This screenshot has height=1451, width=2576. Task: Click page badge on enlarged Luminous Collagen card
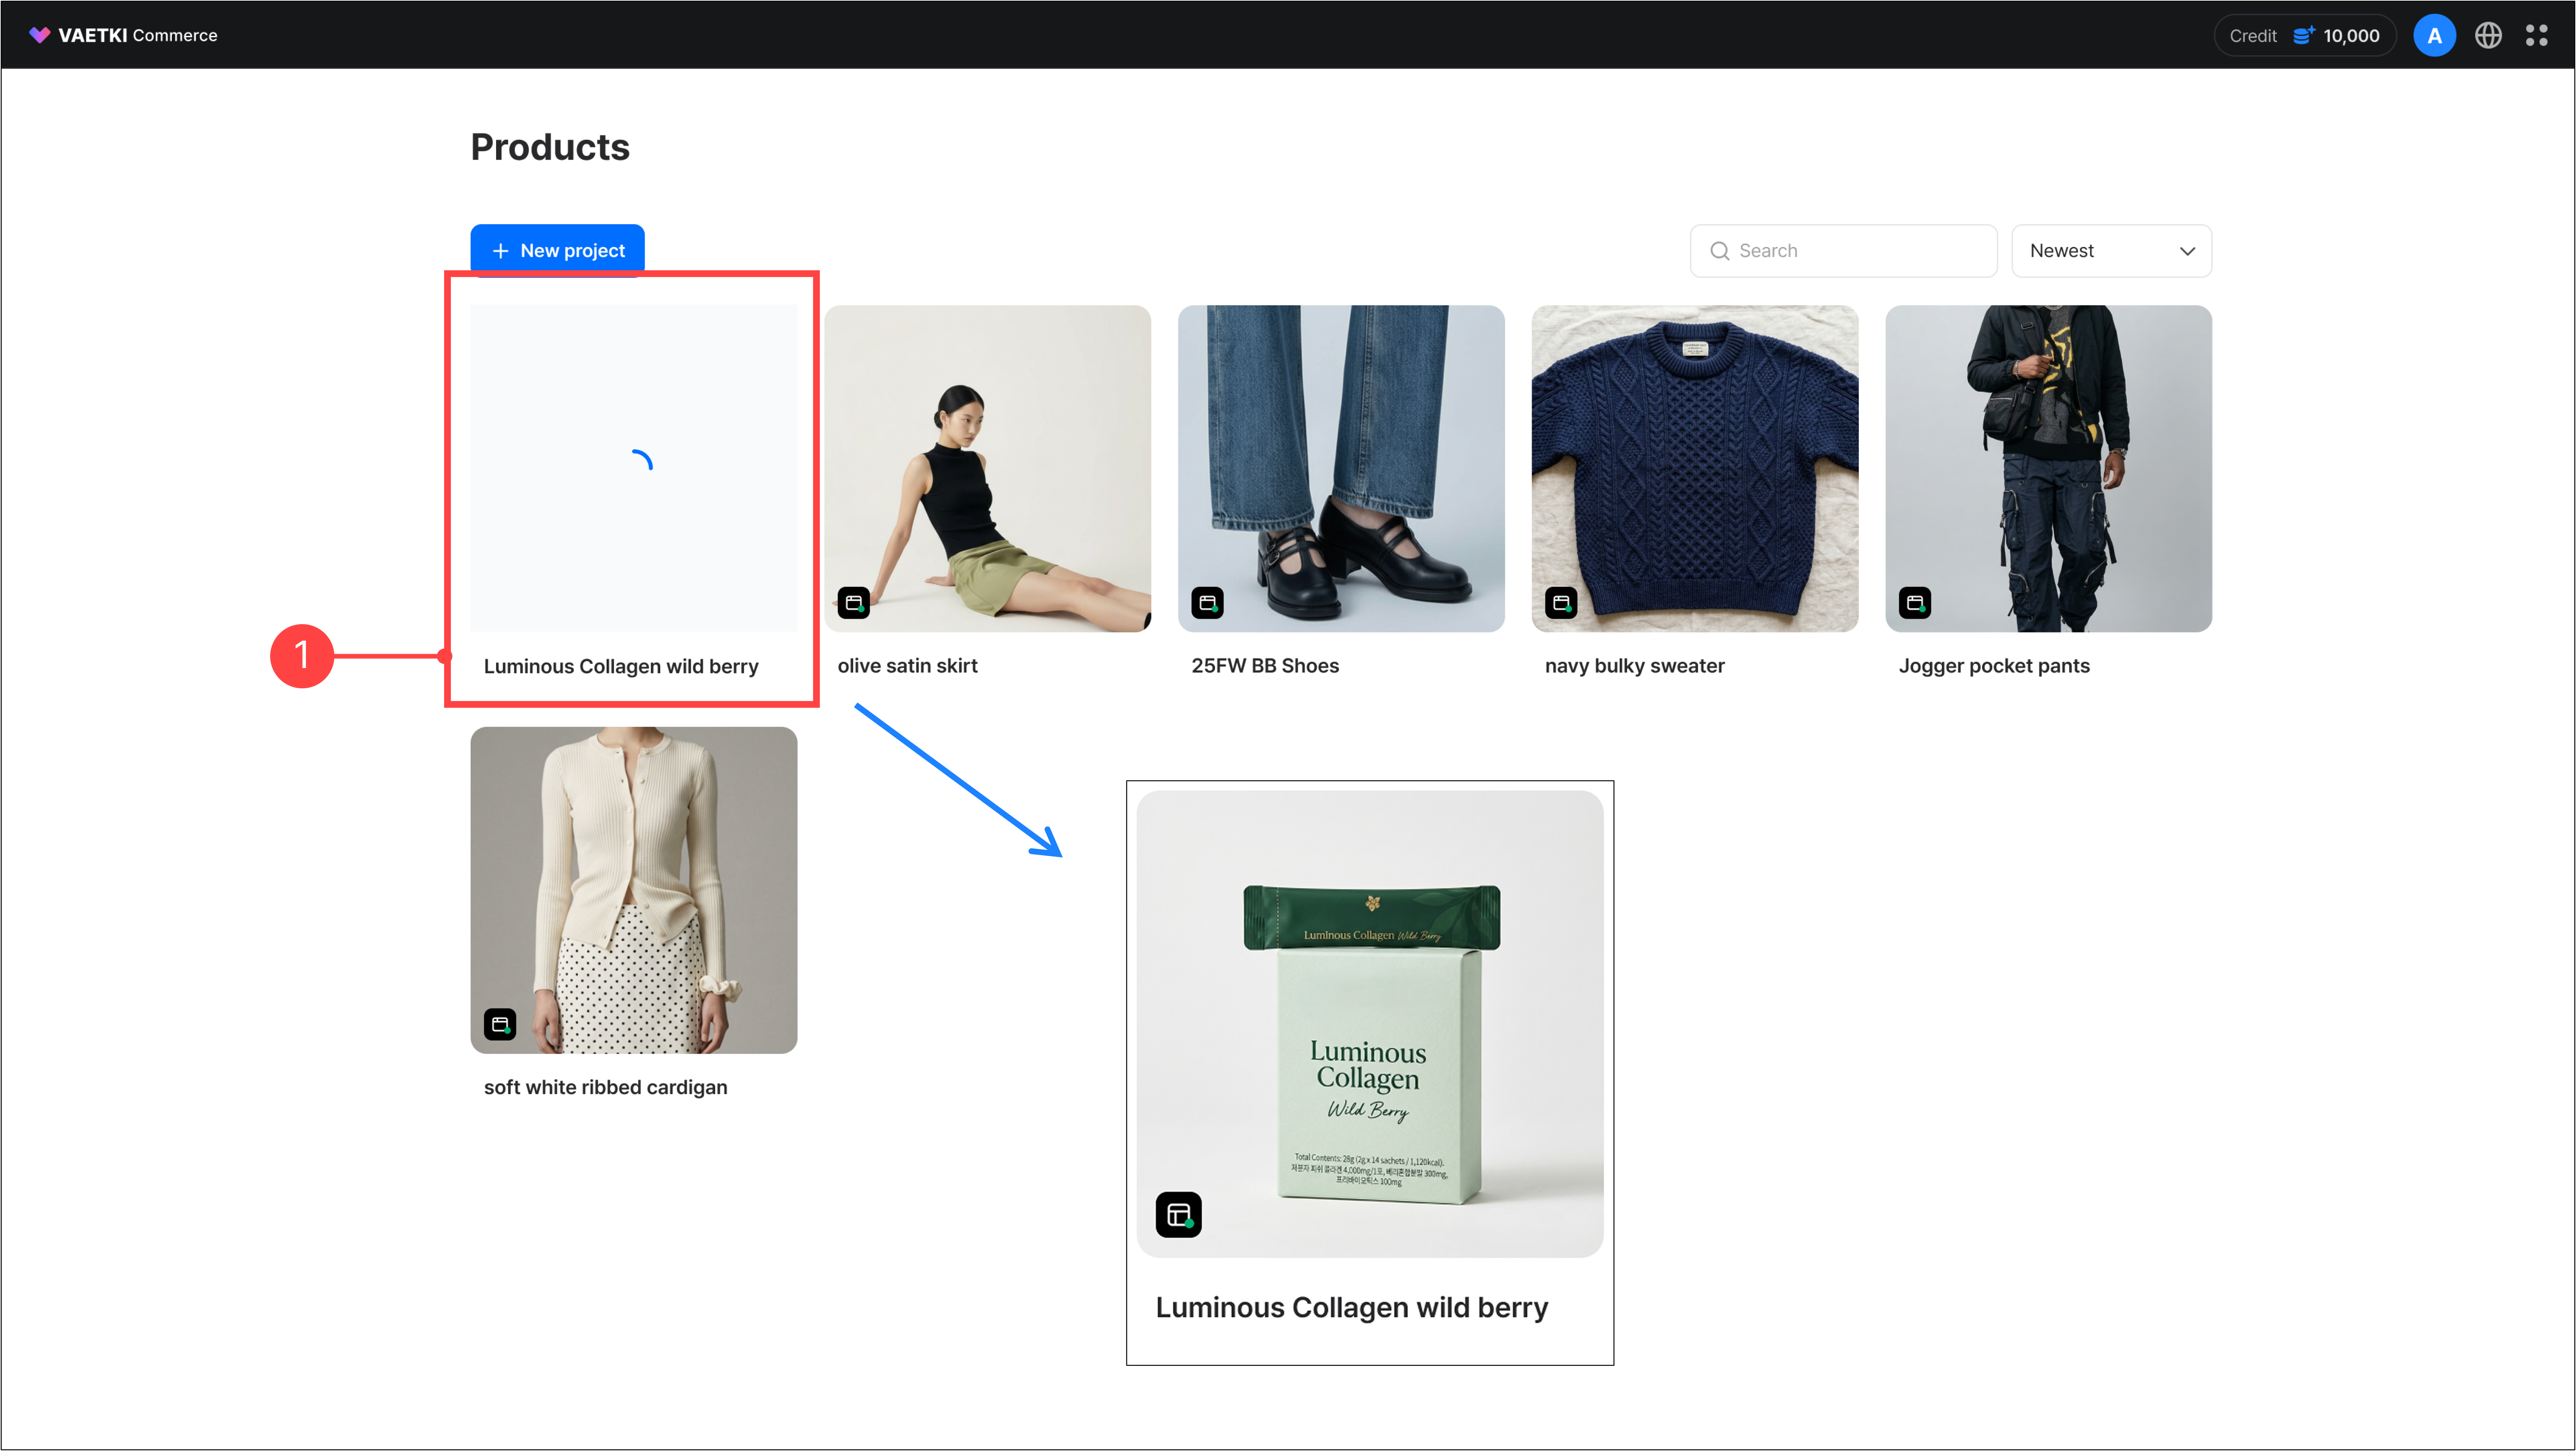1179,1215
